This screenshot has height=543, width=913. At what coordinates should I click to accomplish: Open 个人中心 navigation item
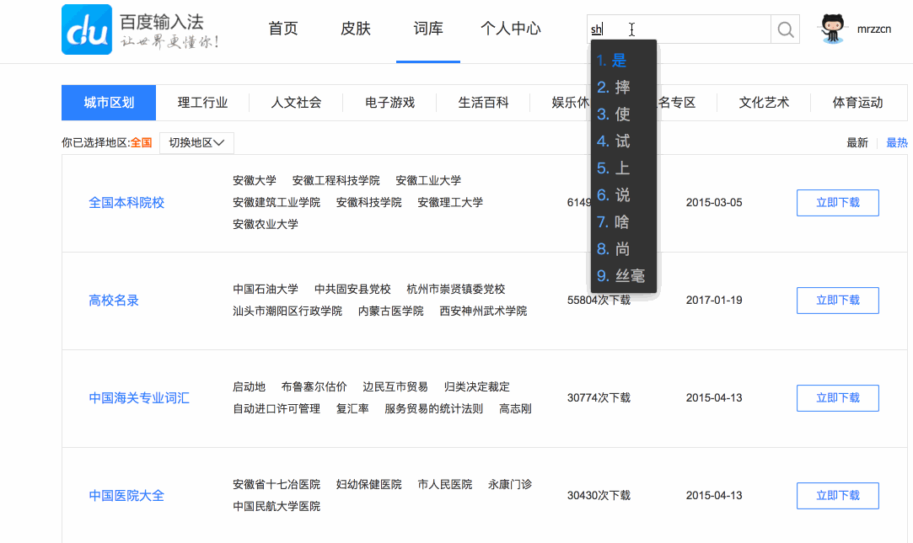click(511, 29)
